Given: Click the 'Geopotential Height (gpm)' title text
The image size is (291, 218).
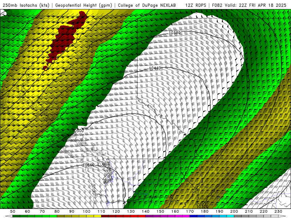Looking at the screenshot, I should pos(84,5).
